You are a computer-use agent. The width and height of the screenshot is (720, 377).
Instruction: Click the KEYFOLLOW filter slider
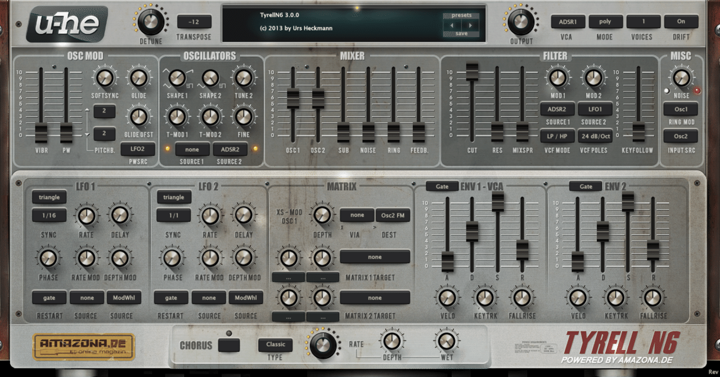point(638,132)
